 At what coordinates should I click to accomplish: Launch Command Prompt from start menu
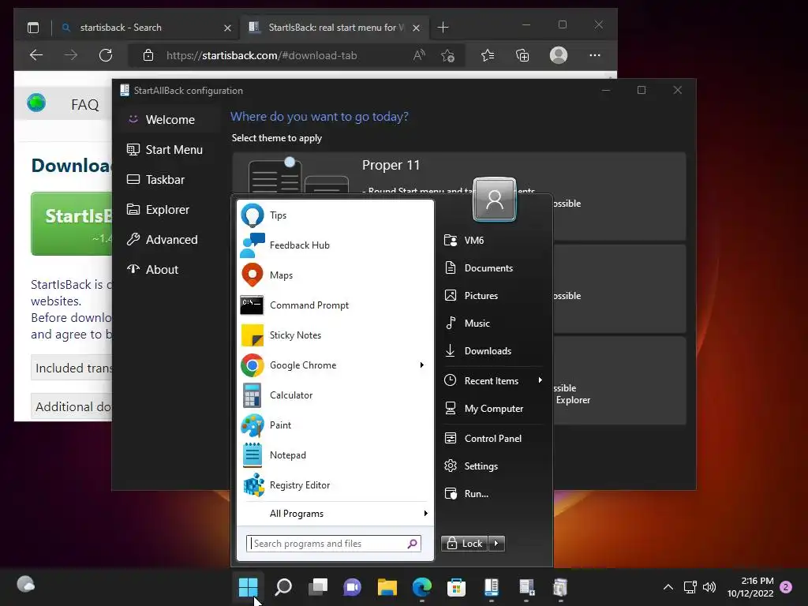(x=335, y=305)
